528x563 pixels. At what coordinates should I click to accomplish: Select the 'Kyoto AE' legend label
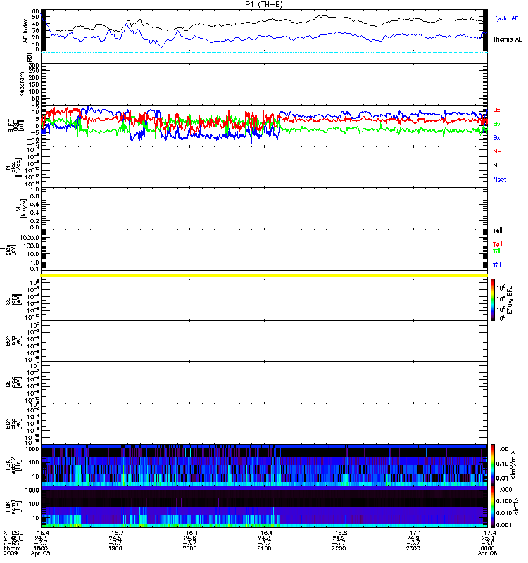coord(505,18)
